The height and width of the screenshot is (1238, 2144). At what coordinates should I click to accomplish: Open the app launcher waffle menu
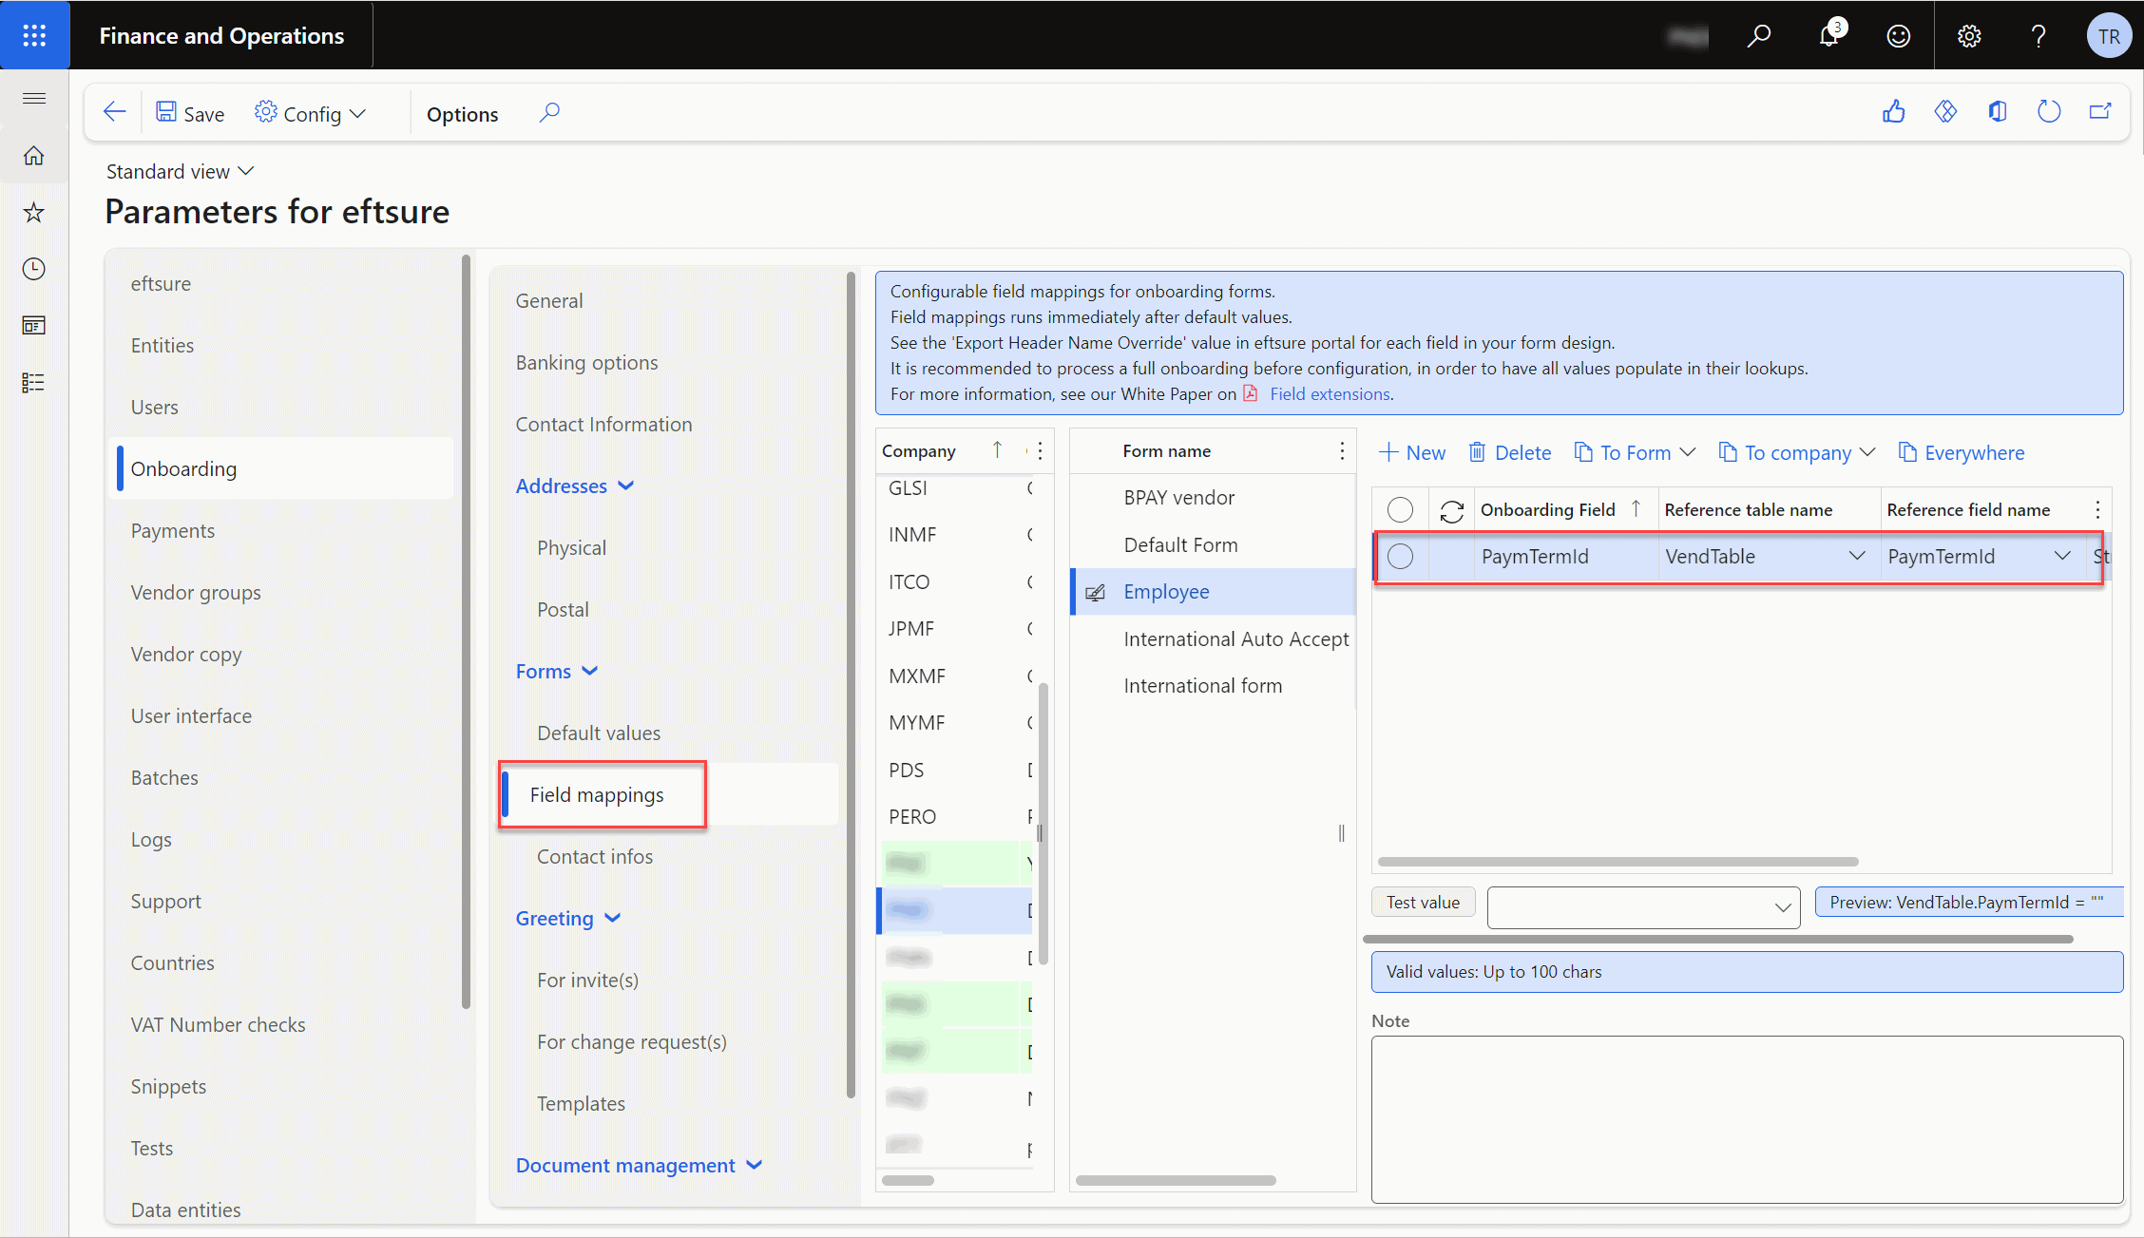pyautogui.click(x=34, y=35)
